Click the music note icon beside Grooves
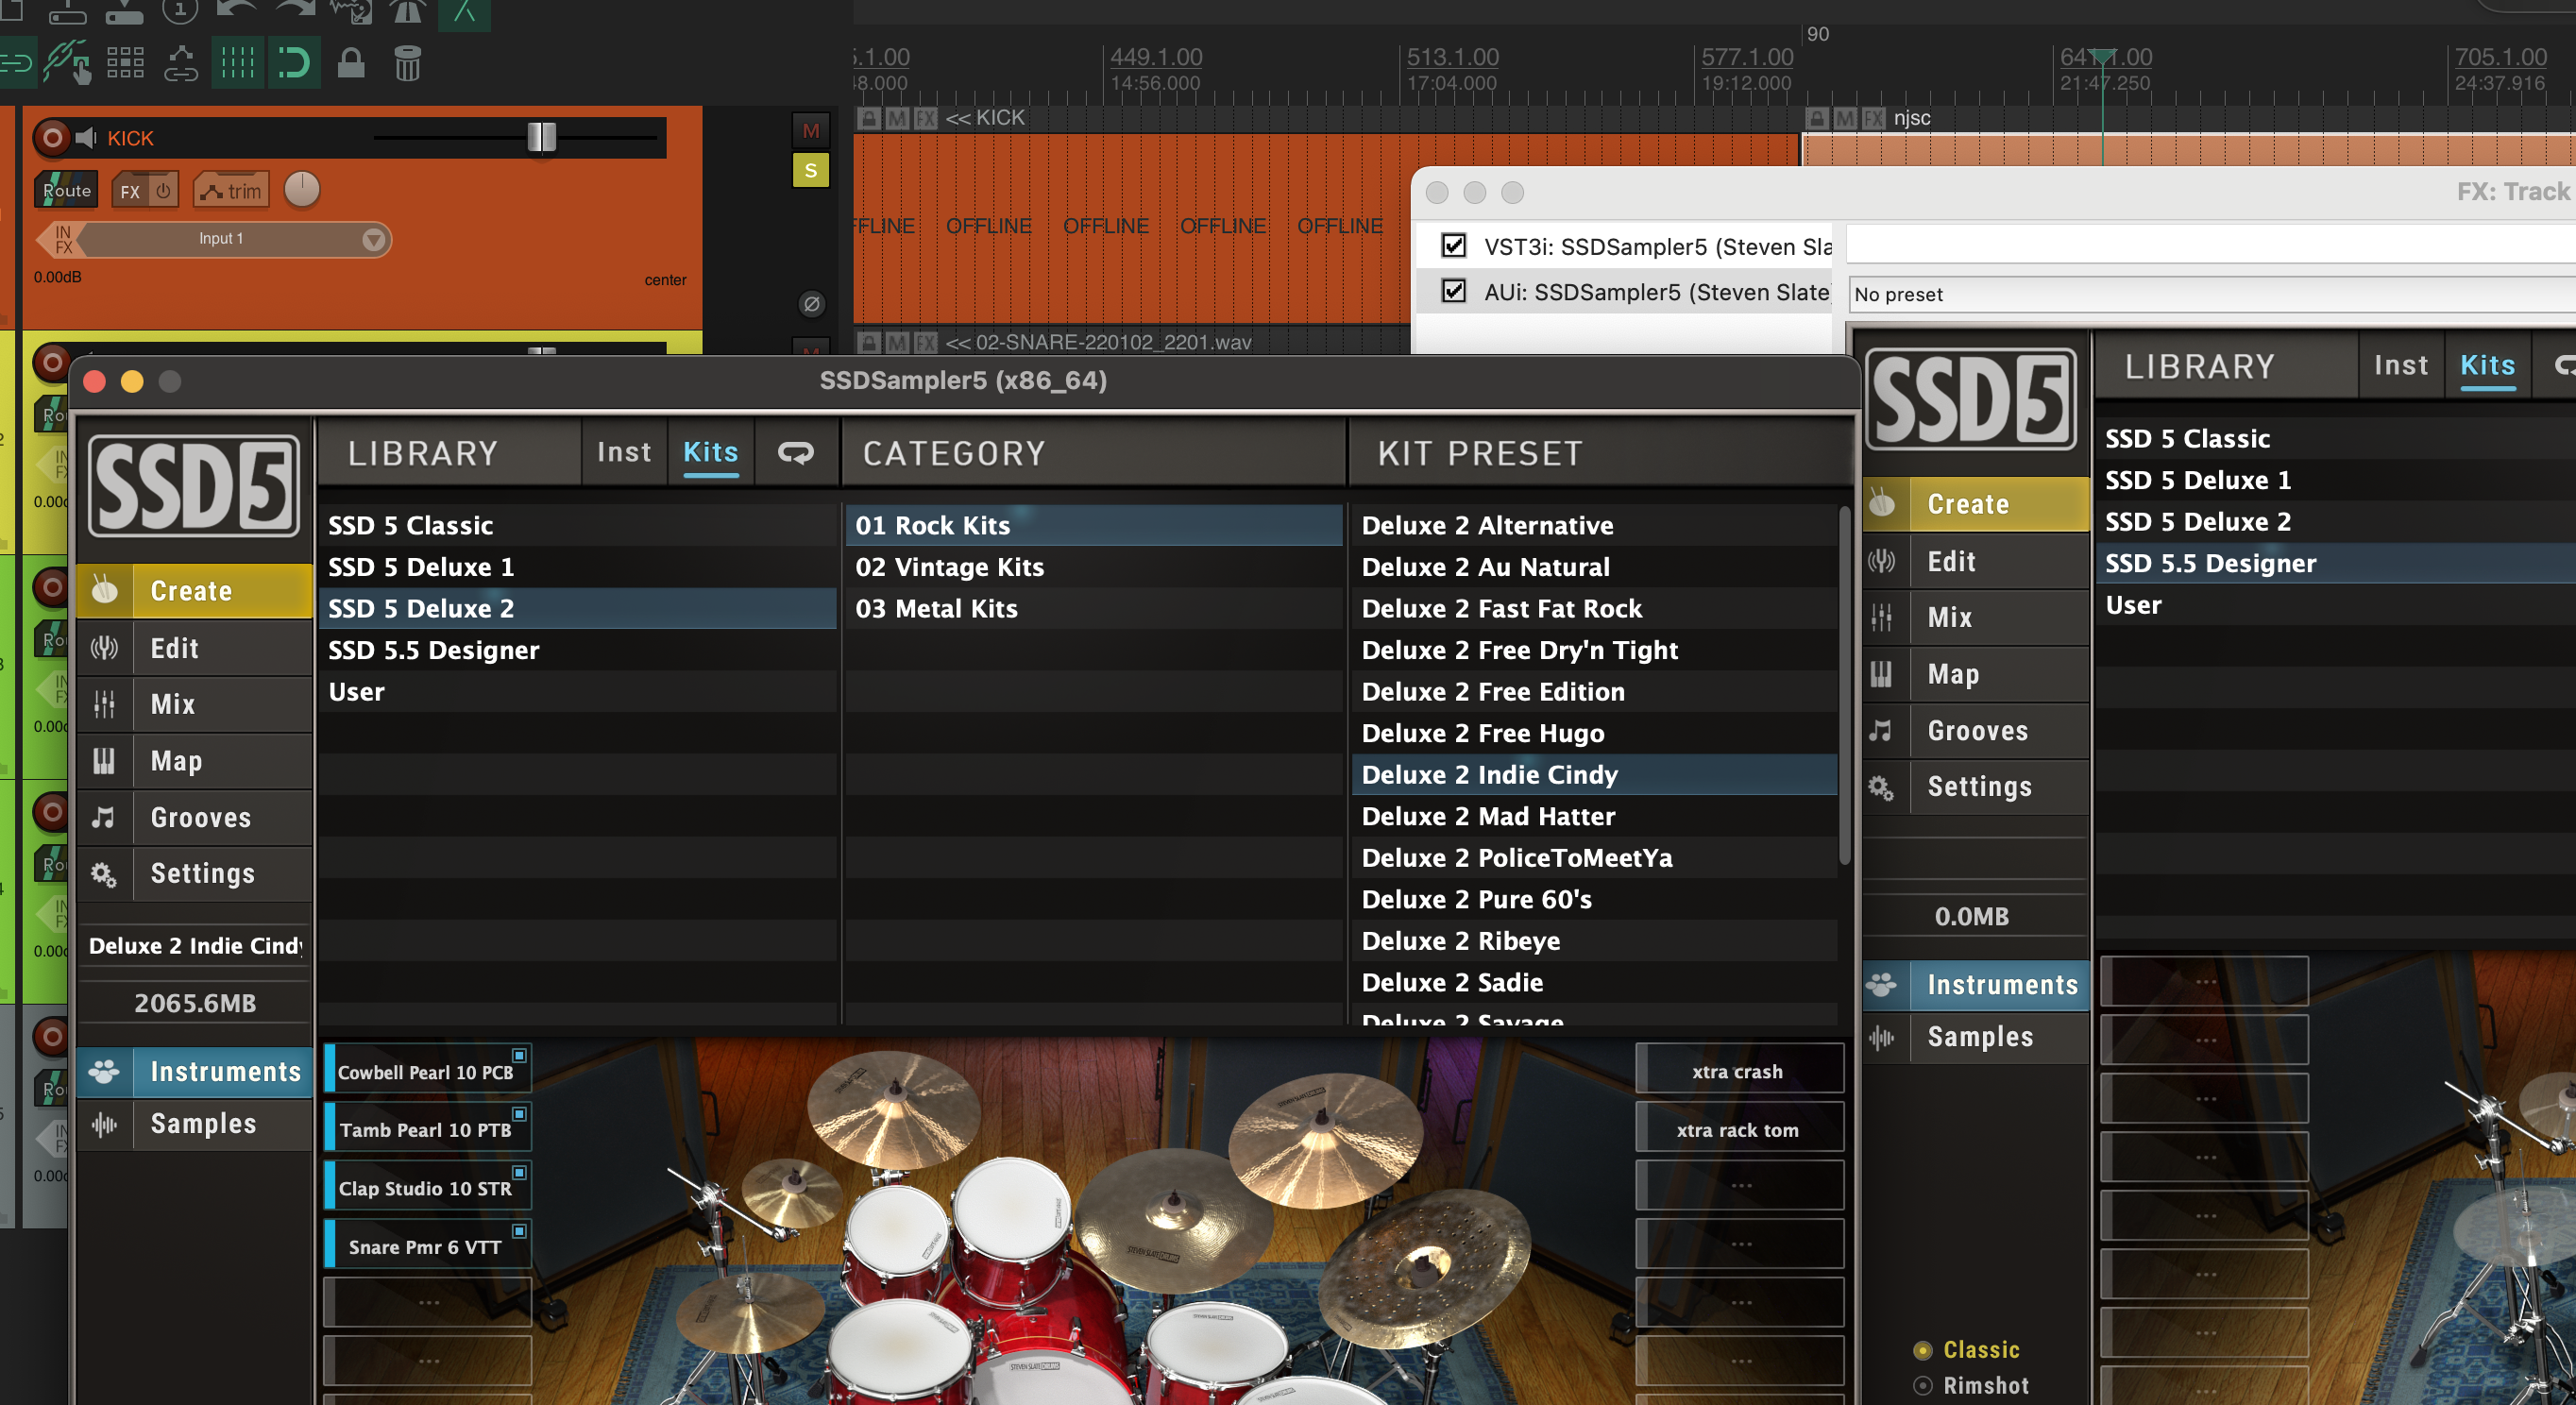 [x=103, y=817]
